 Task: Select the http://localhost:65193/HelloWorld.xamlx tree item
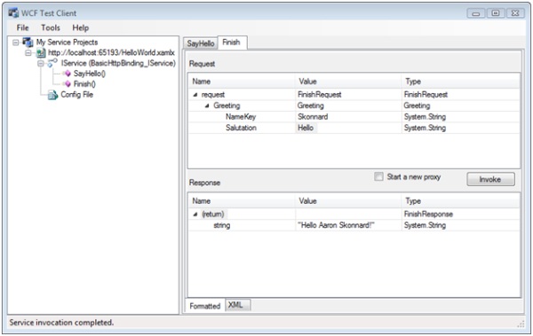tap(111, 52)
